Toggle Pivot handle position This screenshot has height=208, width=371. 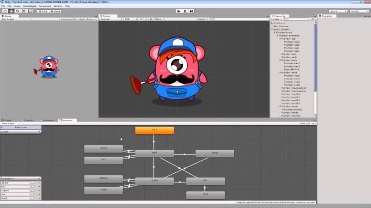point(43,11)
